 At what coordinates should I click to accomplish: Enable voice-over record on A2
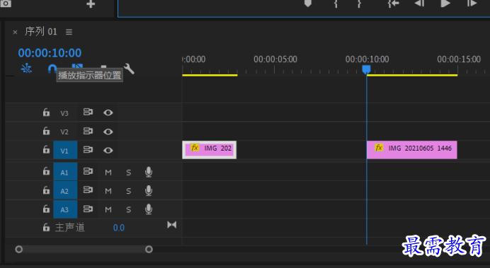(x=149, y=191)
